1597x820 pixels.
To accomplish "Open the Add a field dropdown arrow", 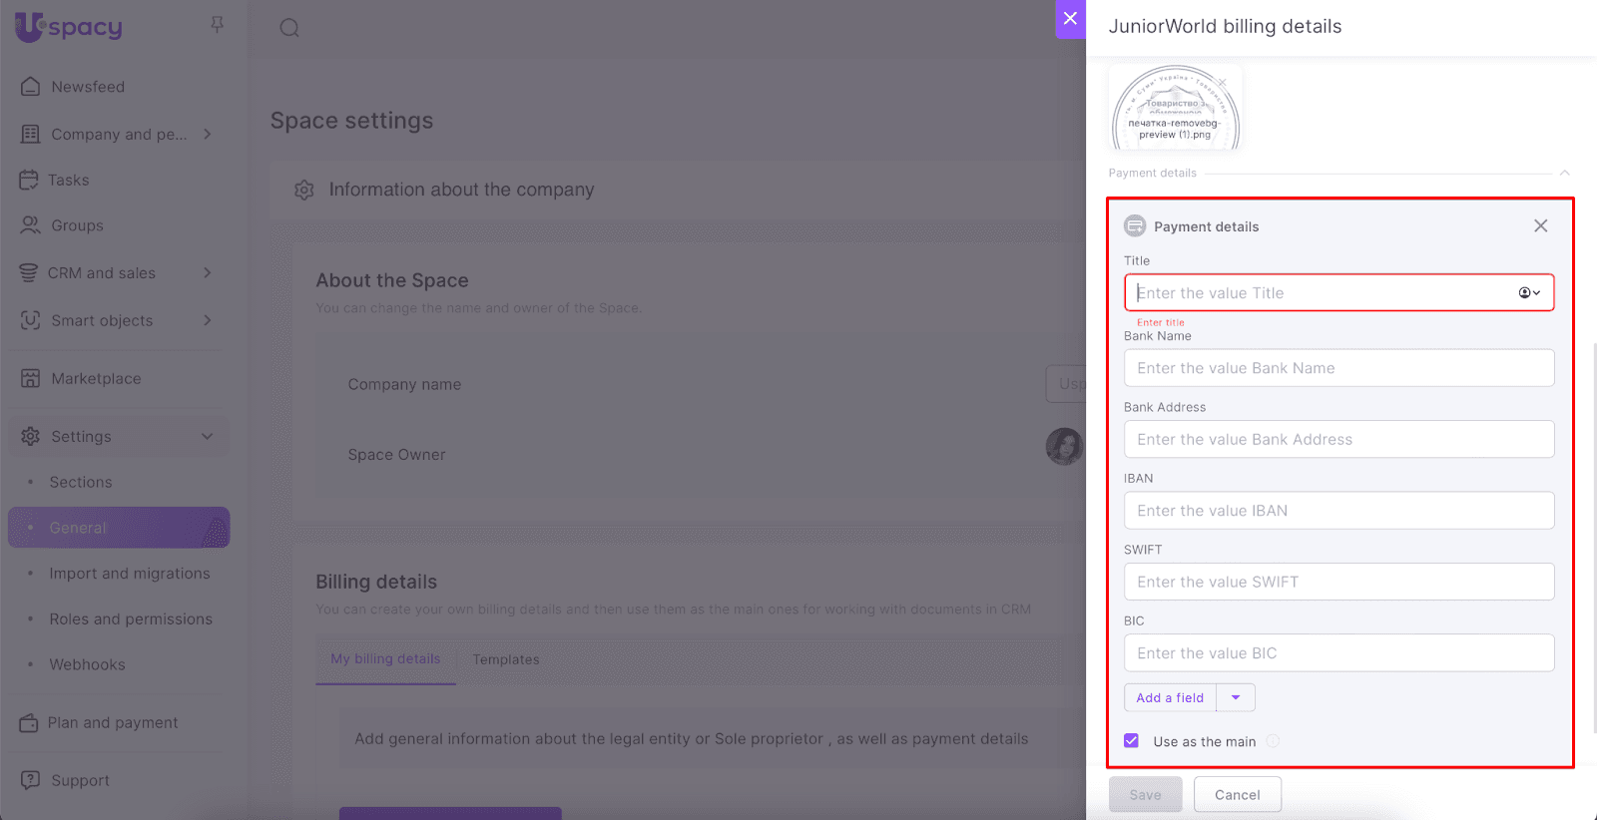I will 1236,697.
